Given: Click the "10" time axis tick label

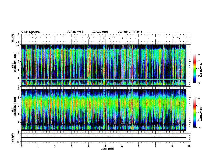Looking at the screenshot, I should (189, 146).
